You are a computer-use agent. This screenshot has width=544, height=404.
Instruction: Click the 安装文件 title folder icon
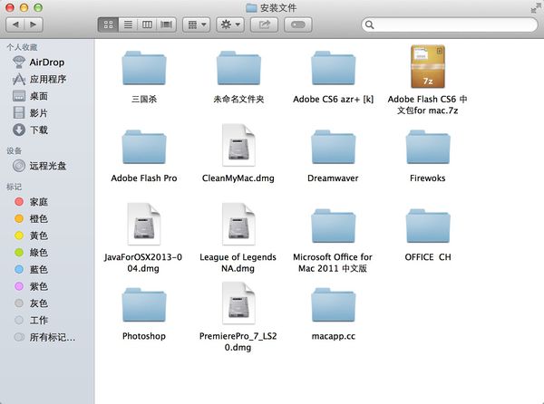tap(251, 7)
